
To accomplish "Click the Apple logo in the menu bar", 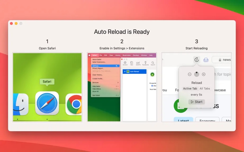I will pos(89,55).
